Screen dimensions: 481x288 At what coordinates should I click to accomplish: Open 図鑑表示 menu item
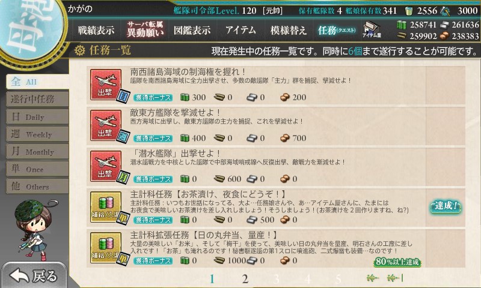pyautogui.click(x=192, y=30)
